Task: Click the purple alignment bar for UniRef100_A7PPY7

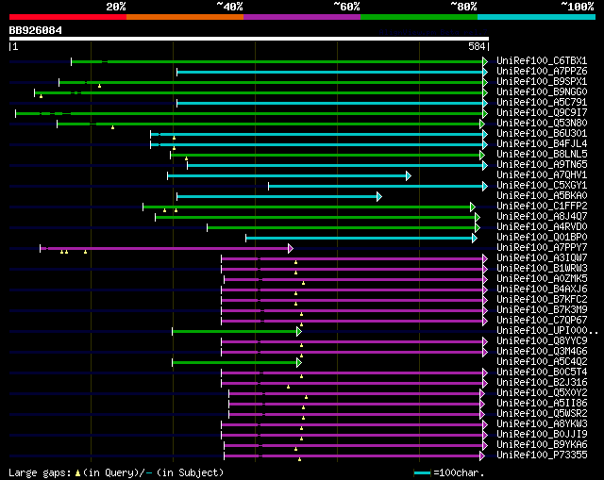Action: 164,249
